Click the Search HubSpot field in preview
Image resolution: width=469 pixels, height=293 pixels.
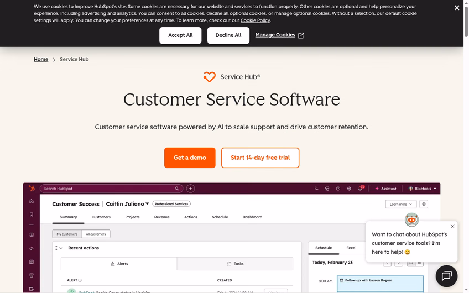click(x=111, y=189)
